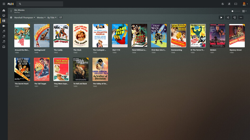Add items to playlist icon
Screen dimensions: 250x140
click(234, 18)
